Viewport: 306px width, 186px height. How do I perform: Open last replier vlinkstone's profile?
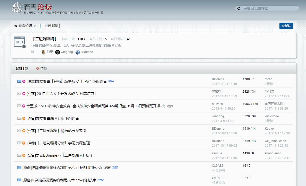pyautogui.click(x=272, y=116)
